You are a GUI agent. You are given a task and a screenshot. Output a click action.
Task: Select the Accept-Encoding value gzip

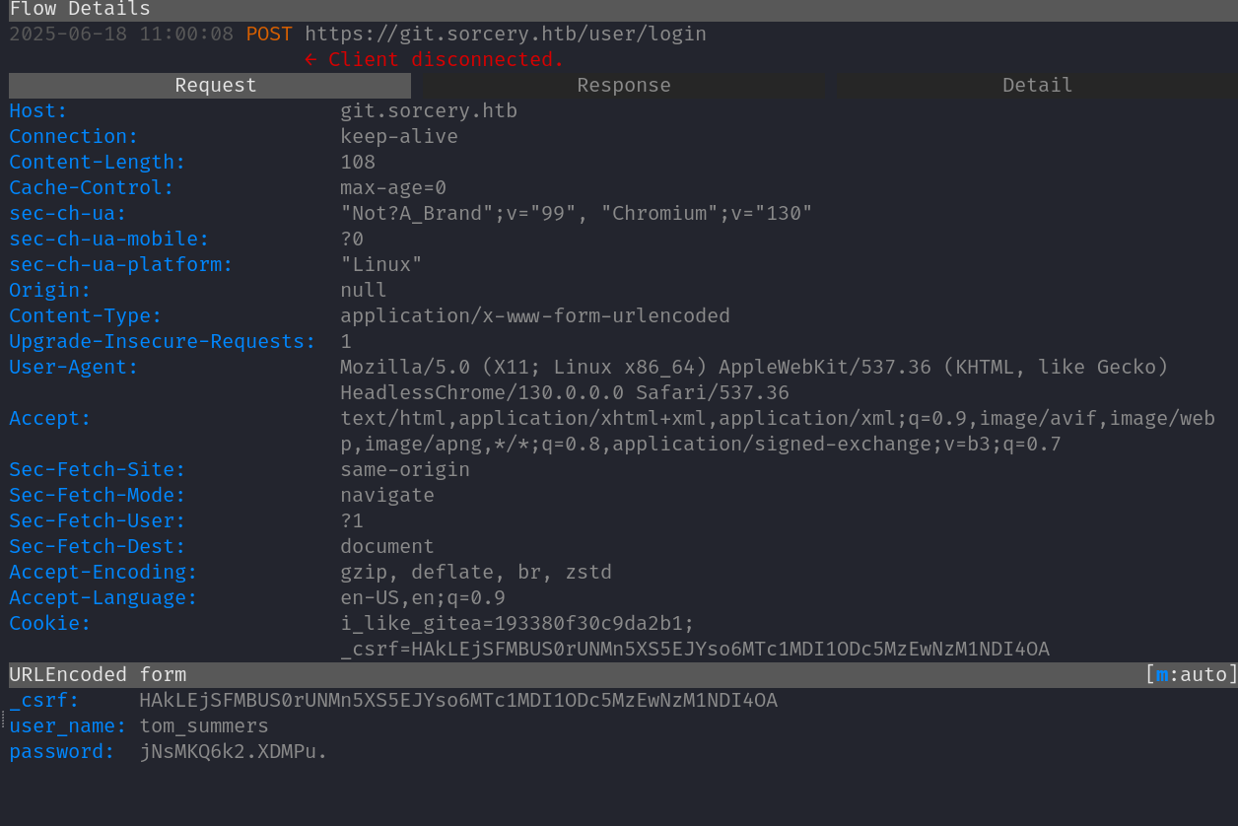(364, 572)
